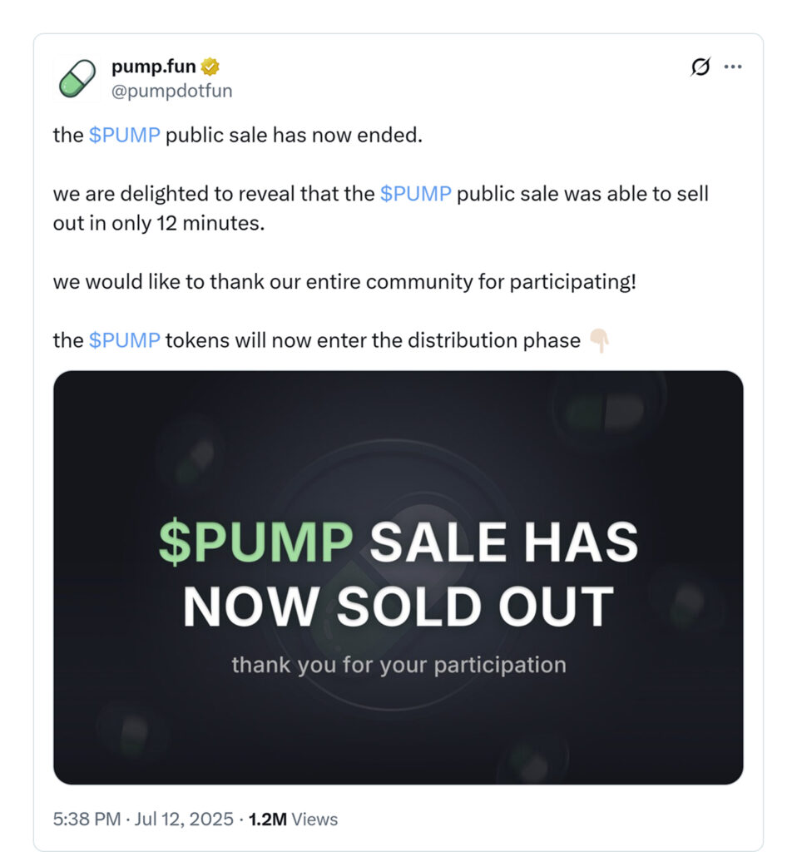Open the post options ellipsis menu
The width and height of the screenshot is (797, 852).
pos(734,66)
